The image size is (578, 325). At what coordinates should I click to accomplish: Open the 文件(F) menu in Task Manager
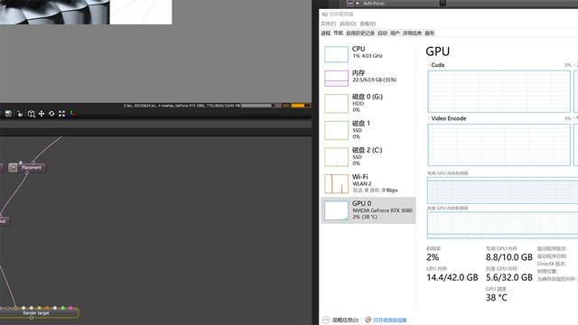click(328, 23)
